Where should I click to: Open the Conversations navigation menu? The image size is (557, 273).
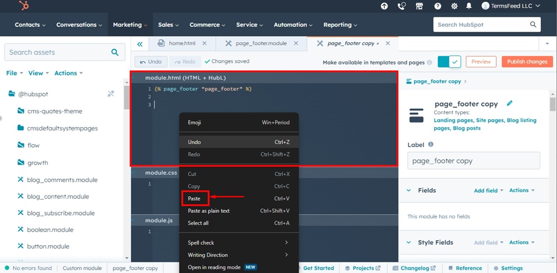[x=79, y=25]
